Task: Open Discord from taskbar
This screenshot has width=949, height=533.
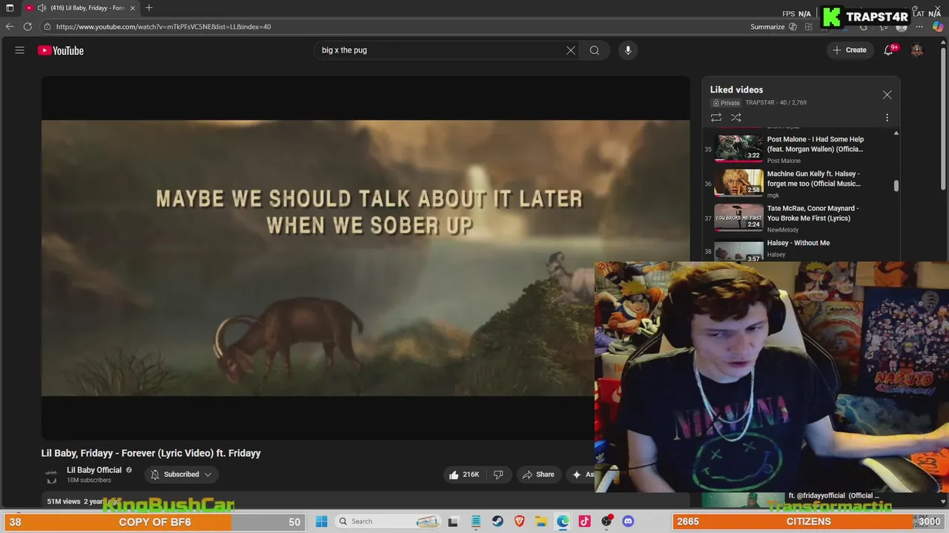Action: pos(629,521)
